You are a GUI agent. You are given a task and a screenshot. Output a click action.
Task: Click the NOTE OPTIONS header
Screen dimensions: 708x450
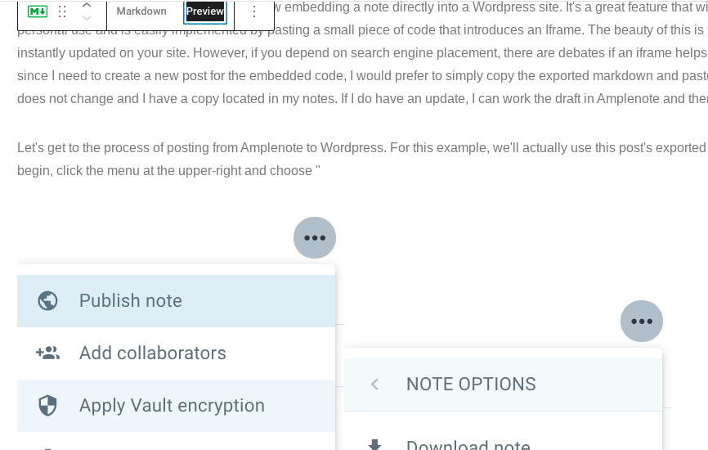(x=471, y=385)
